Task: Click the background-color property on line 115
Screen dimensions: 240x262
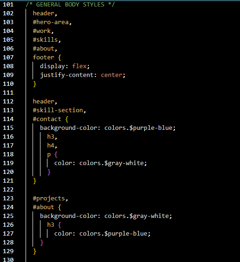Action: coord(69,128)
